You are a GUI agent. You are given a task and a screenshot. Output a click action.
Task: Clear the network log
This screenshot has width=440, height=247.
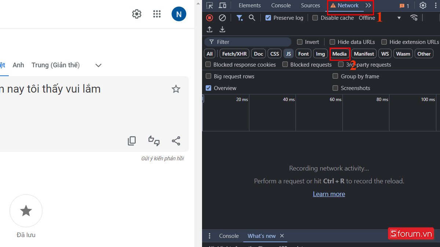pyautogui.click(x=222, y=18)
